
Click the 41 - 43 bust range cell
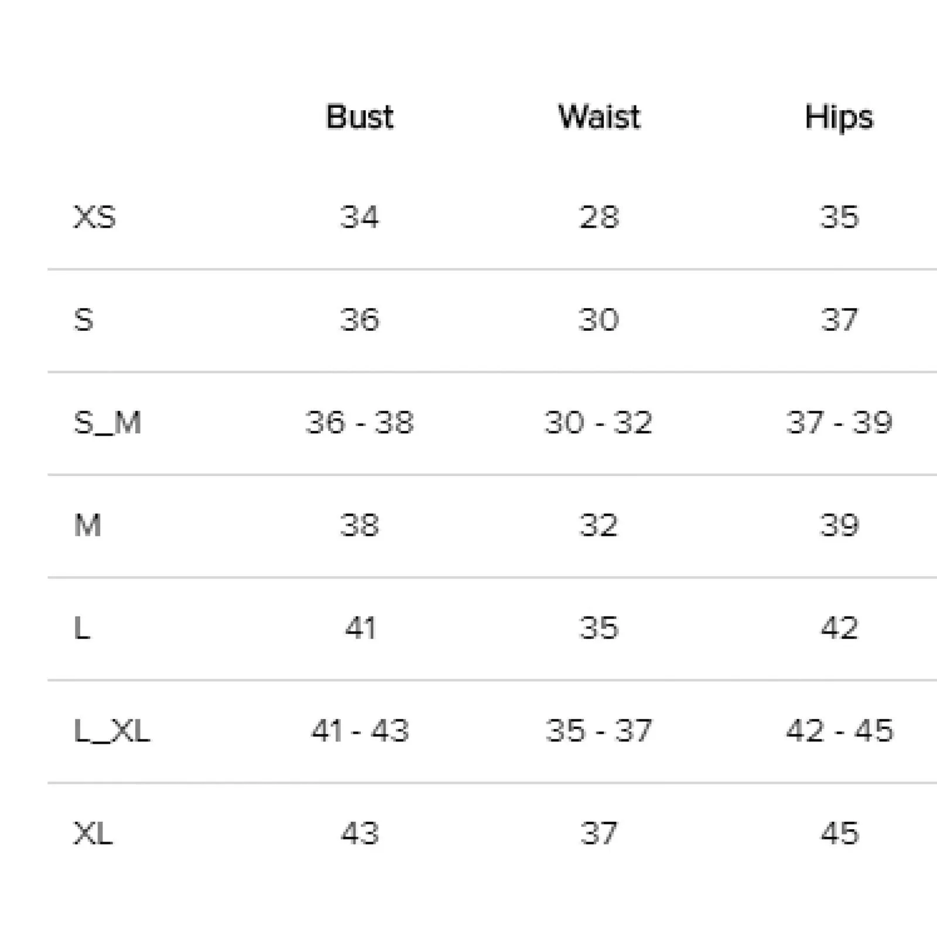[360, 731]
